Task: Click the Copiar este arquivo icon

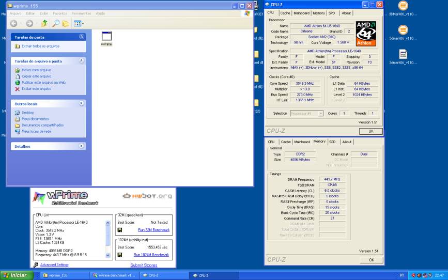Action: [x=18, y=76]
